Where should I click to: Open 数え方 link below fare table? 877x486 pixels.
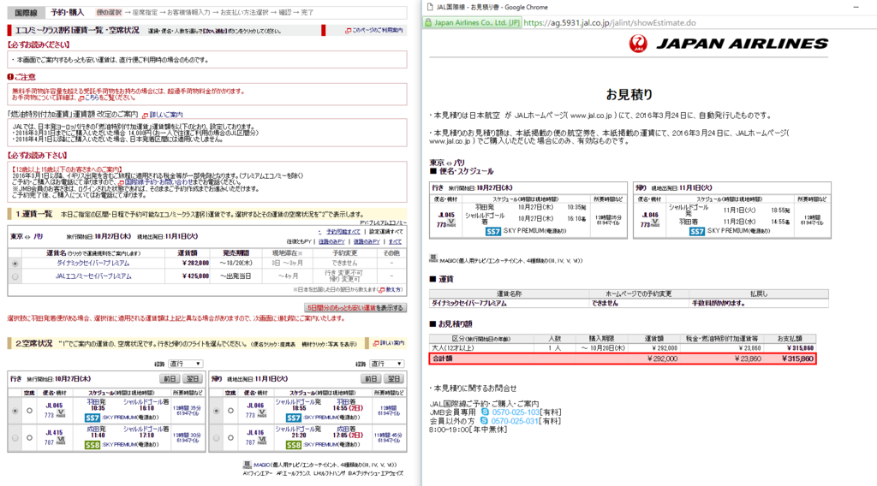click(391, 289)
